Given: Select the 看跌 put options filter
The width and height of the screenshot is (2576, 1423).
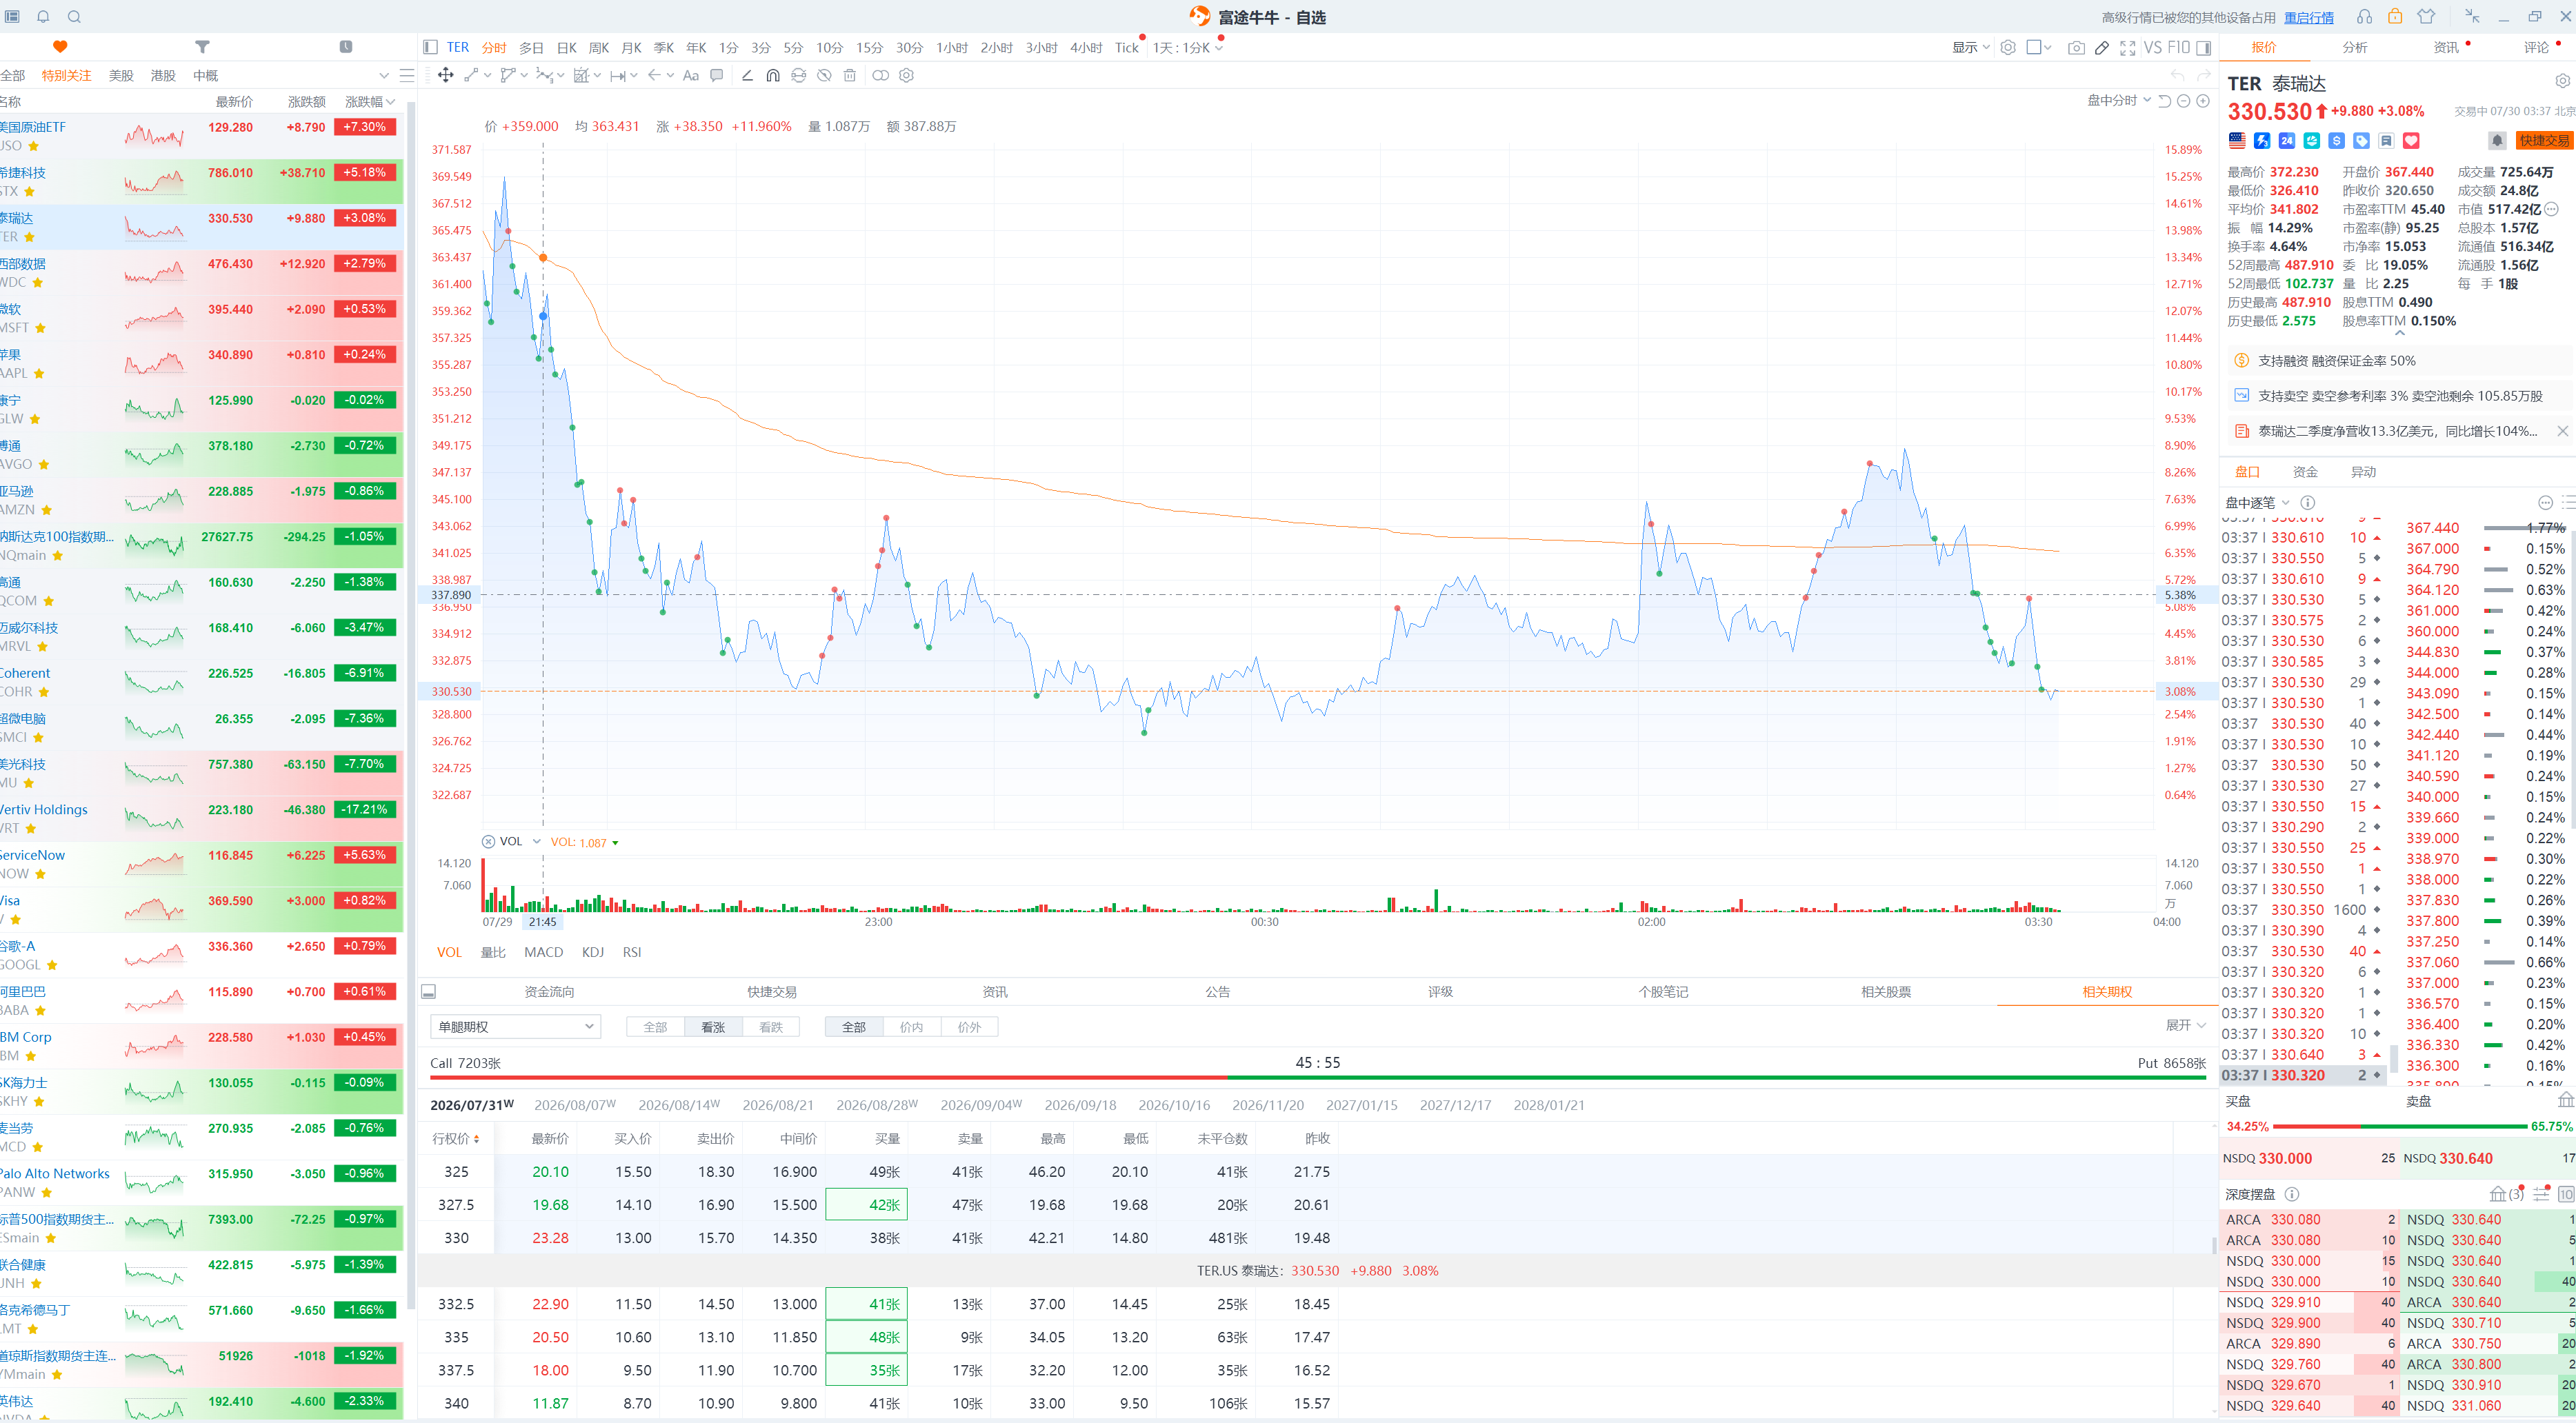Looking at the screenshot, I should (771, 1027).
